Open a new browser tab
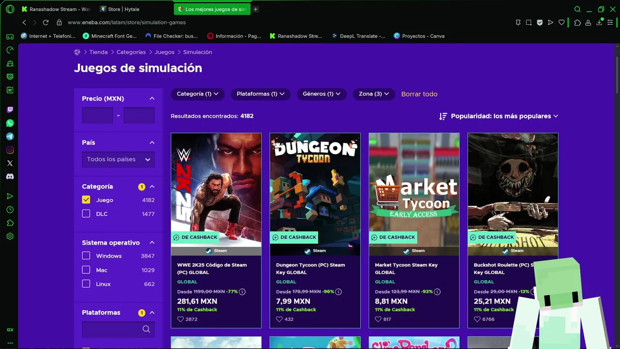620x349 pixels. [256, 9]
